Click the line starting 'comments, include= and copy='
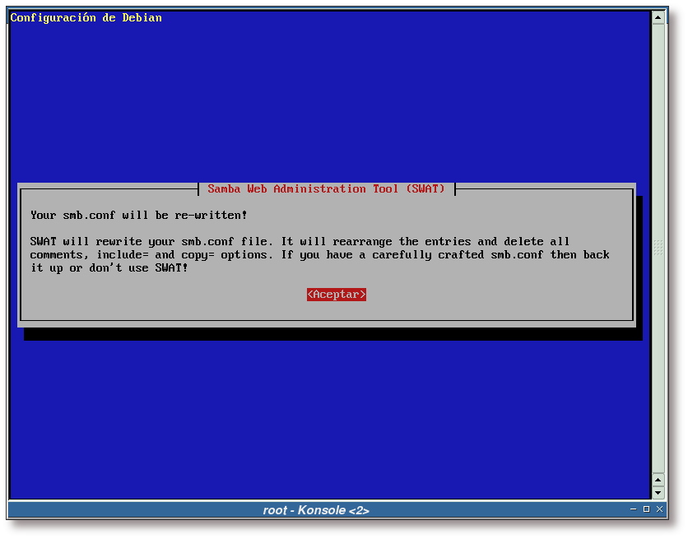The width and height of the screenshot is (688, 539). (x=320, y=255)
